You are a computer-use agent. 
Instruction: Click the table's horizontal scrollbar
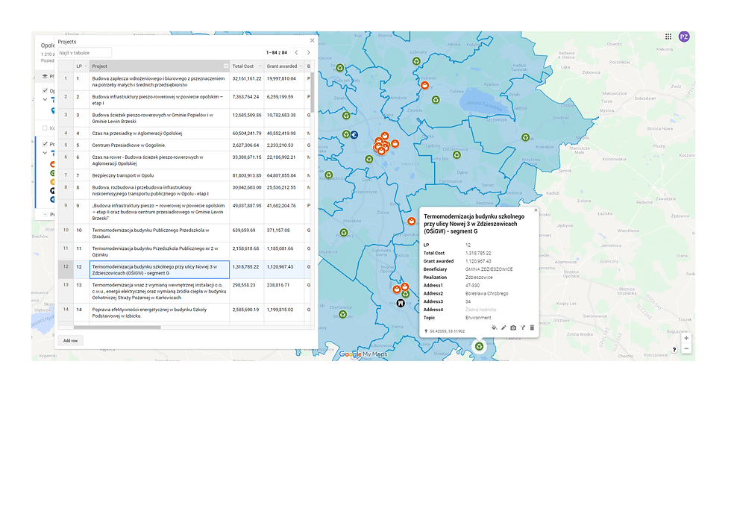coord(117,328)
